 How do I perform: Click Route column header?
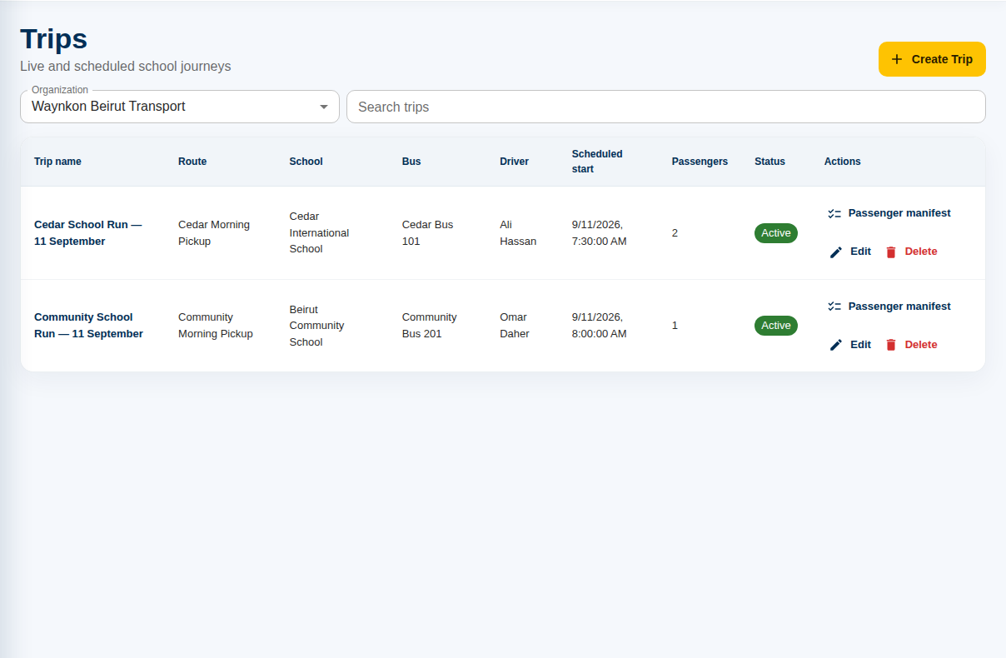coord(192,162)
